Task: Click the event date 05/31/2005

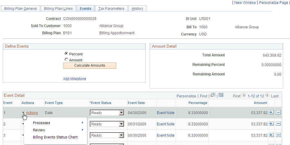Action: click(137, 124)
